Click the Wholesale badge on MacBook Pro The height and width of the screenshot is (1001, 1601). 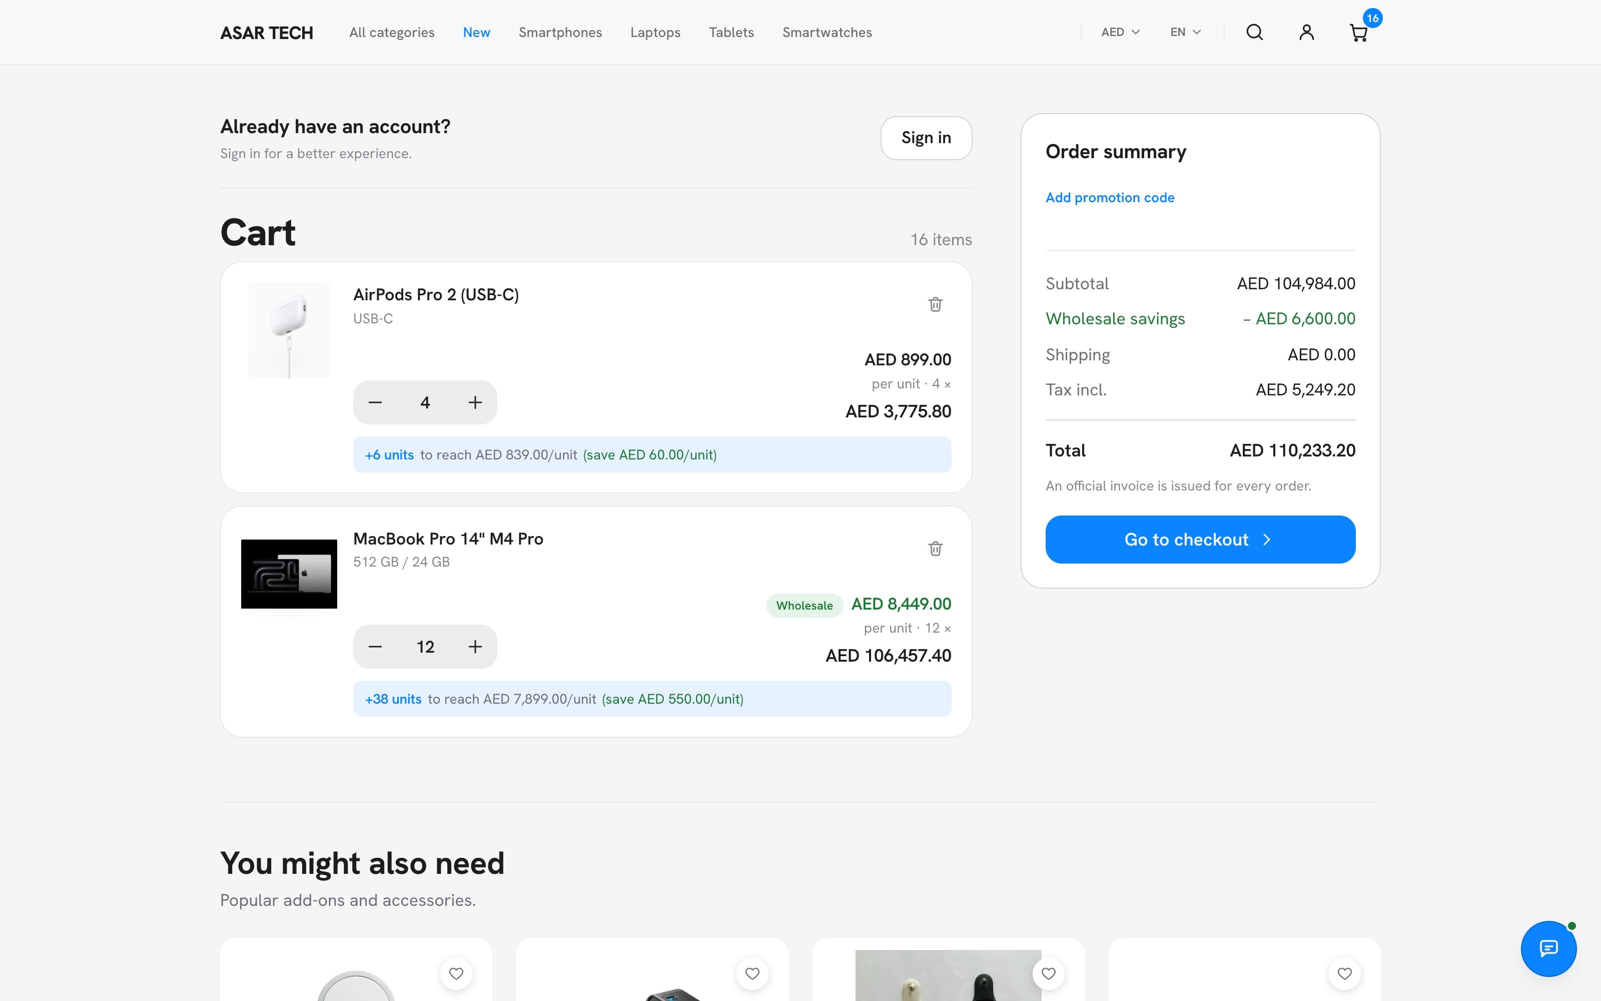tap(805, 605)
